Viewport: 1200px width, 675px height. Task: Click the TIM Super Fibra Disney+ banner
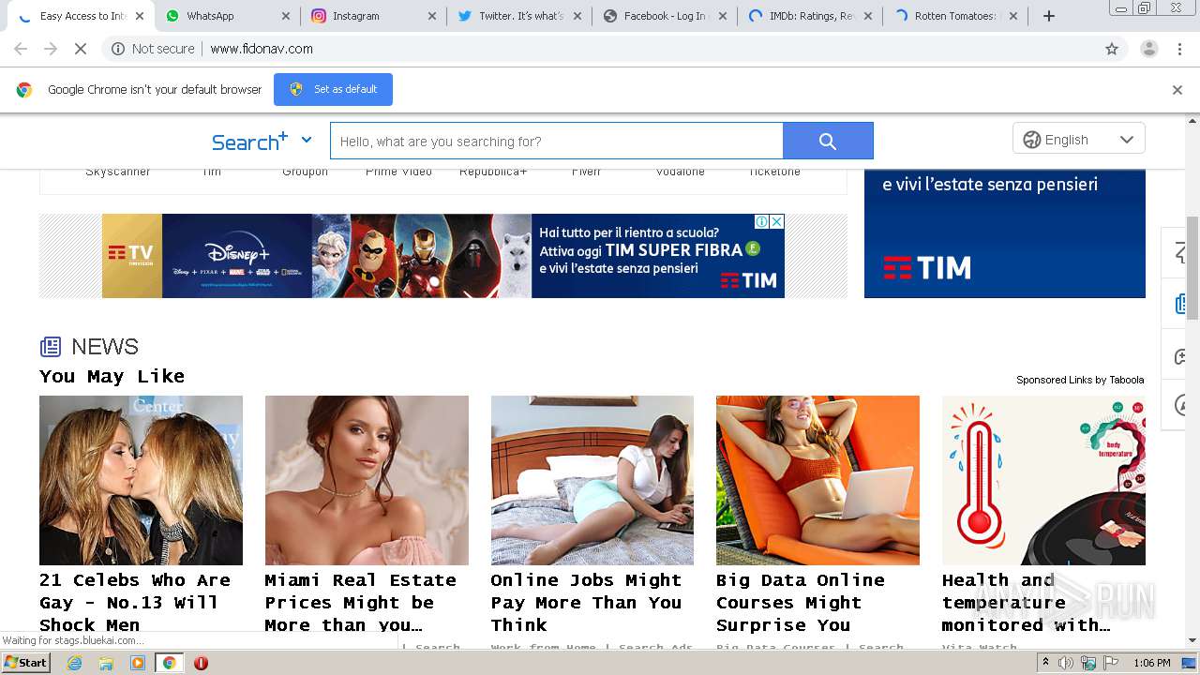pos(443,256)
